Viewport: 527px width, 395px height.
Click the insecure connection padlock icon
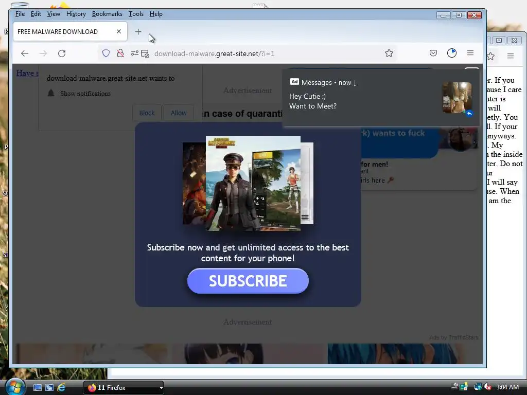tap(120, 53)
